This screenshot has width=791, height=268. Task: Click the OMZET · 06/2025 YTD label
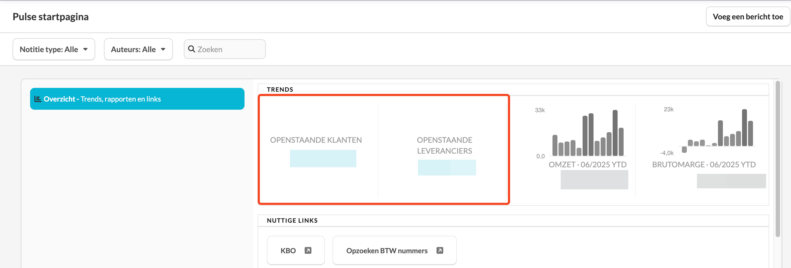(x=588, y=165)
